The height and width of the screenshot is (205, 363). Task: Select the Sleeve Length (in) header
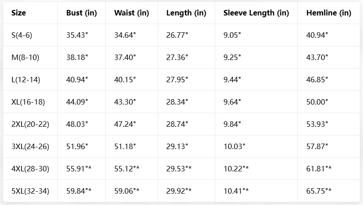[x=256, y=13]
